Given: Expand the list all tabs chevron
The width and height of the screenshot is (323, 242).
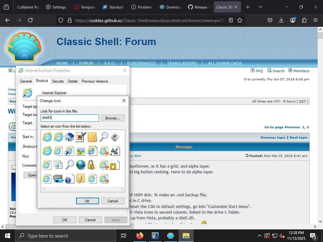Looking at the screenshot, I should point(260,7).
